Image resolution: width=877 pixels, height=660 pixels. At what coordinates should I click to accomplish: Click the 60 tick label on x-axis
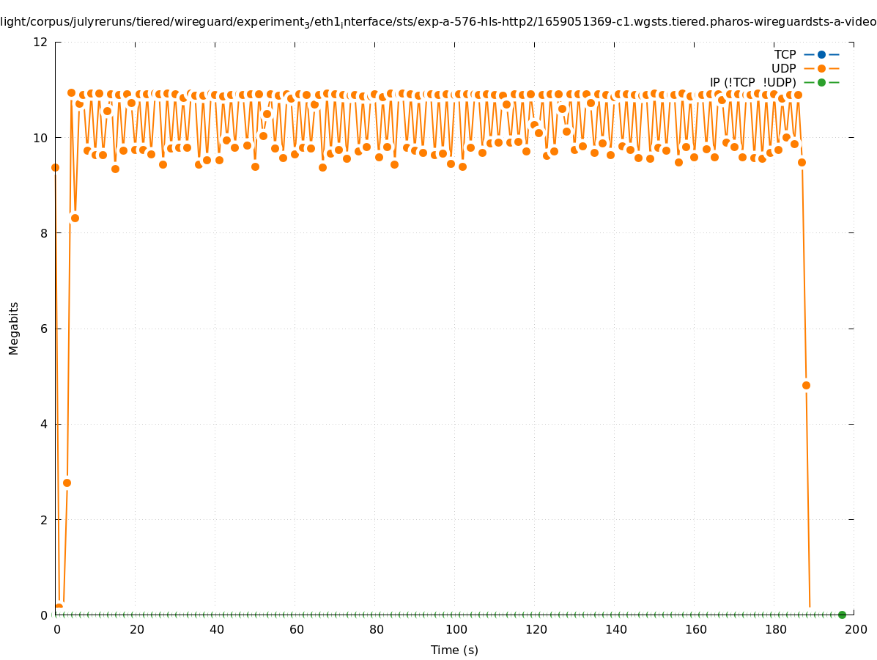coord(295,629)
